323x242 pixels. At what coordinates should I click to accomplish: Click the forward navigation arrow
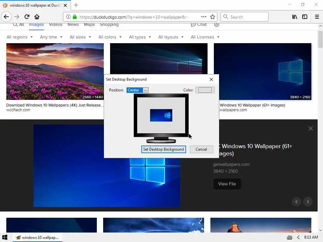coord(17,17)
